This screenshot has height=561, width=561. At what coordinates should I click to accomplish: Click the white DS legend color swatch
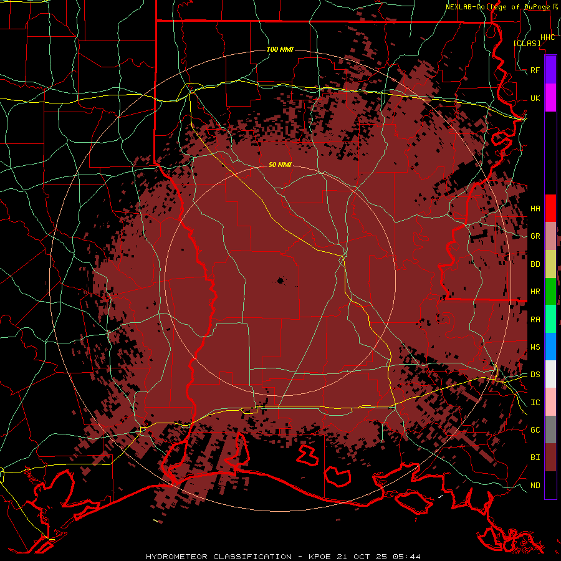click(550, 374)
